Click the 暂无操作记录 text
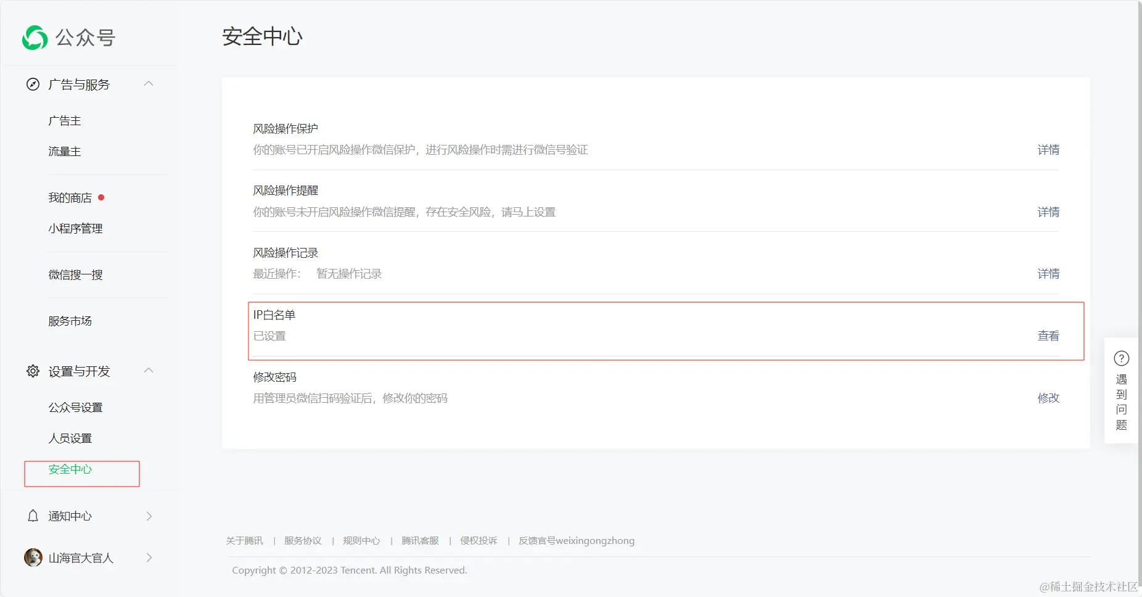This screenshot has width=1142, height=597. pos(349,273)
